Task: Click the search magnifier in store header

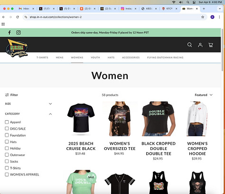Action: pyautogui.click(x=189, y=45)
